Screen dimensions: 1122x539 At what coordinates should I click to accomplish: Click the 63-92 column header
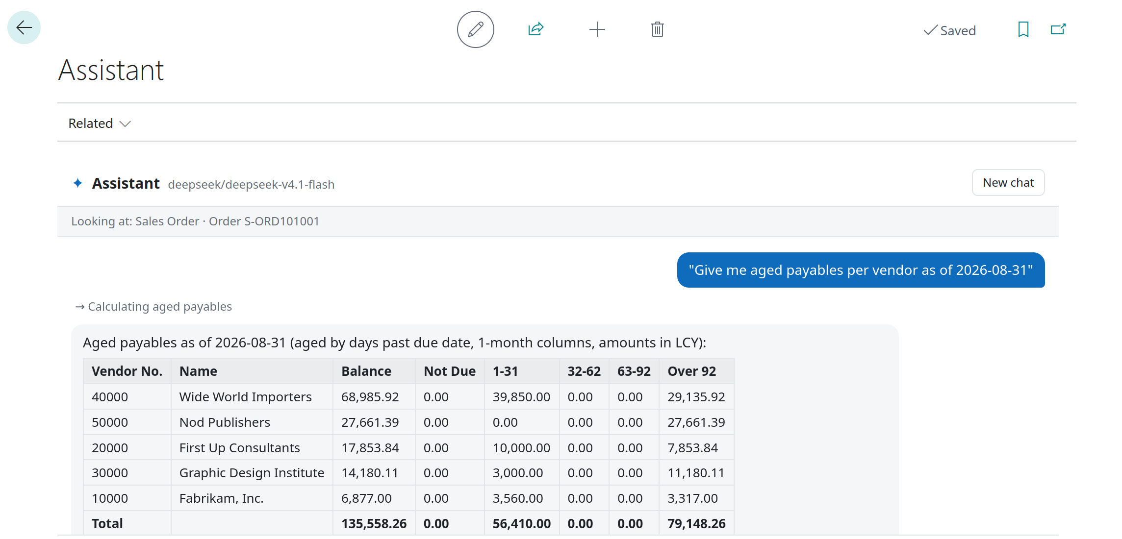(634, 371)
